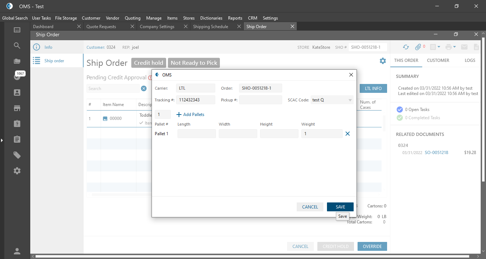Open the search icon in left sidebar

tap(17, 46)
